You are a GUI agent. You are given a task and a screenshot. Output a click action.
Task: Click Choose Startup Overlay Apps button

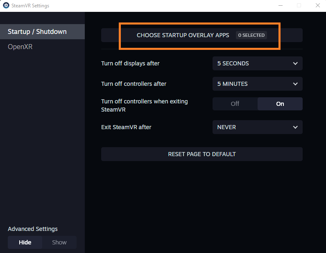201,35
